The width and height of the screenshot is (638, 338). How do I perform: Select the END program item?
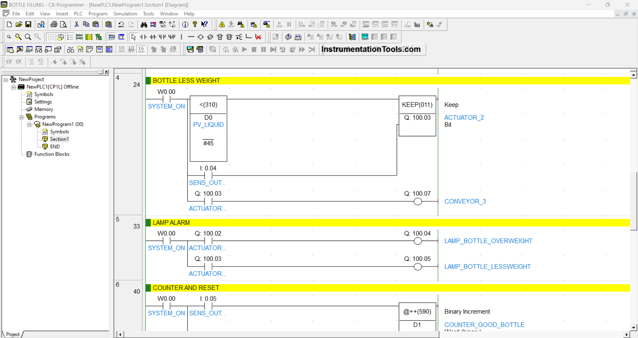point(55,147)
